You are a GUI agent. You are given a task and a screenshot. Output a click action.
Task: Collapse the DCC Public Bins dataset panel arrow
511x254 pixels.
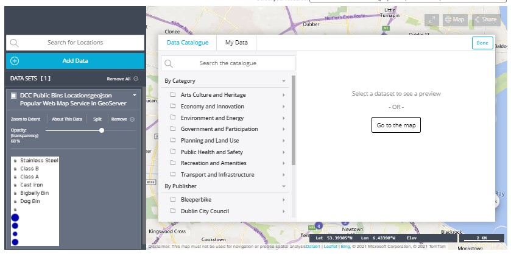pyautogui.click(x=135, y=96)
